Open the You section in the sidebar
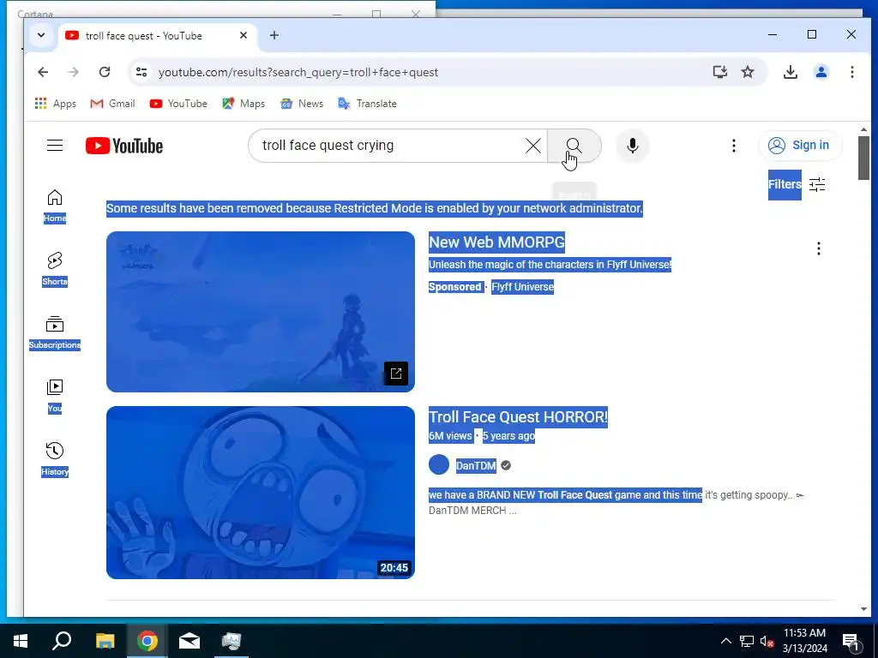This screenshot has width=878, height=658. click(55, 396)
